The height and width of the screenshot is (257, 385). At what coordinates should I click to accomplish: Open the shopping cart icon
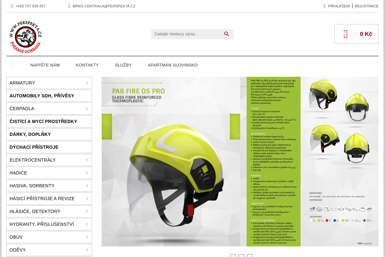tap(346, 34)
